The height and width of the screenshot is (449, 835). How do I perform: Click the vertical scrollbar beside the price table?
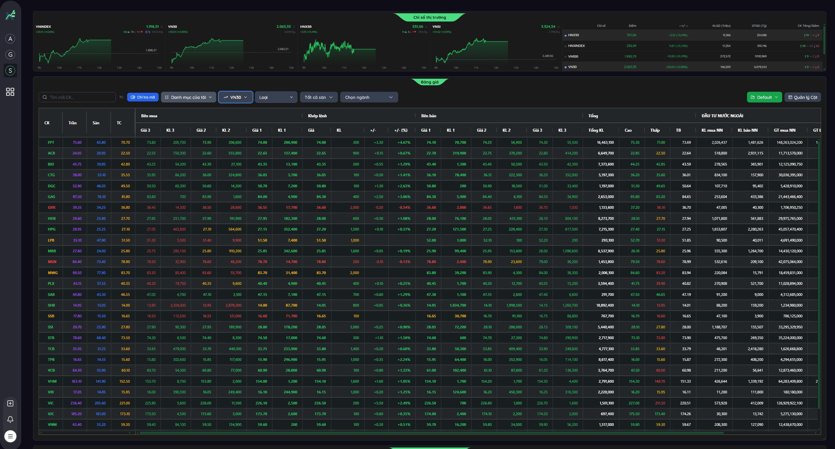819,275
